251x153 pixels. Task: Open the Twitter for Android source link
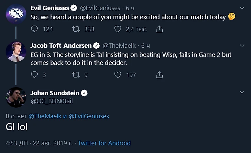[104, 143]
